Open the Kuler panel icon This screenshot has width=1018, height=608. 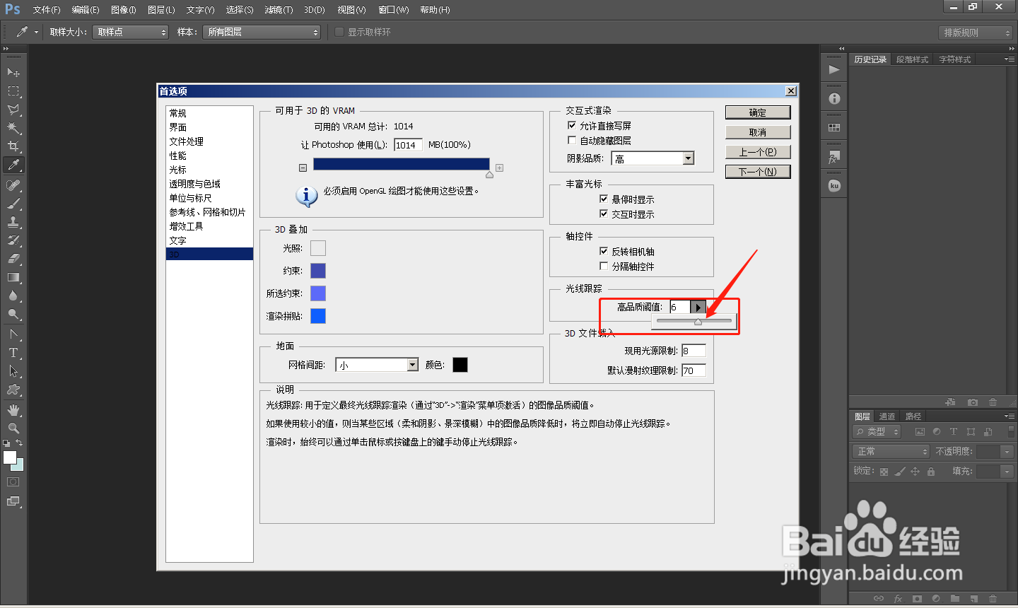(x=834, y=186)
